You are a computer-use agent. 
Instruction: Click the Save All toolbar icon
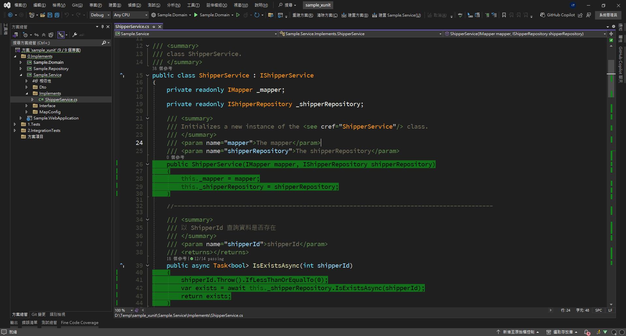(x=57, y=15)
